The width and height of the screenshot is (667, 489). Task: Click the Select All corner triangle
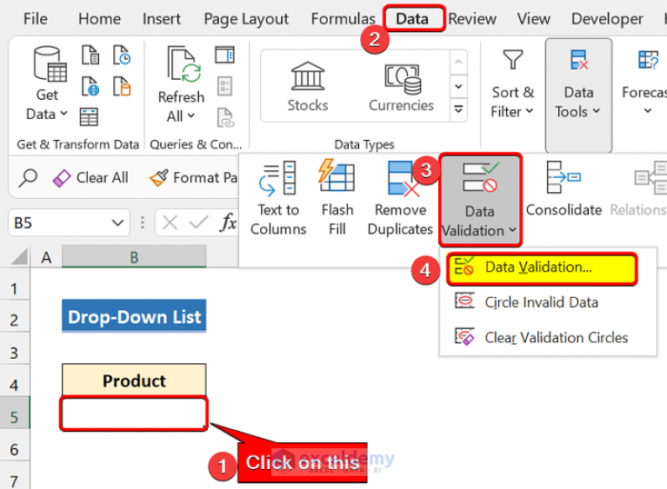click(x=19, y=256)
